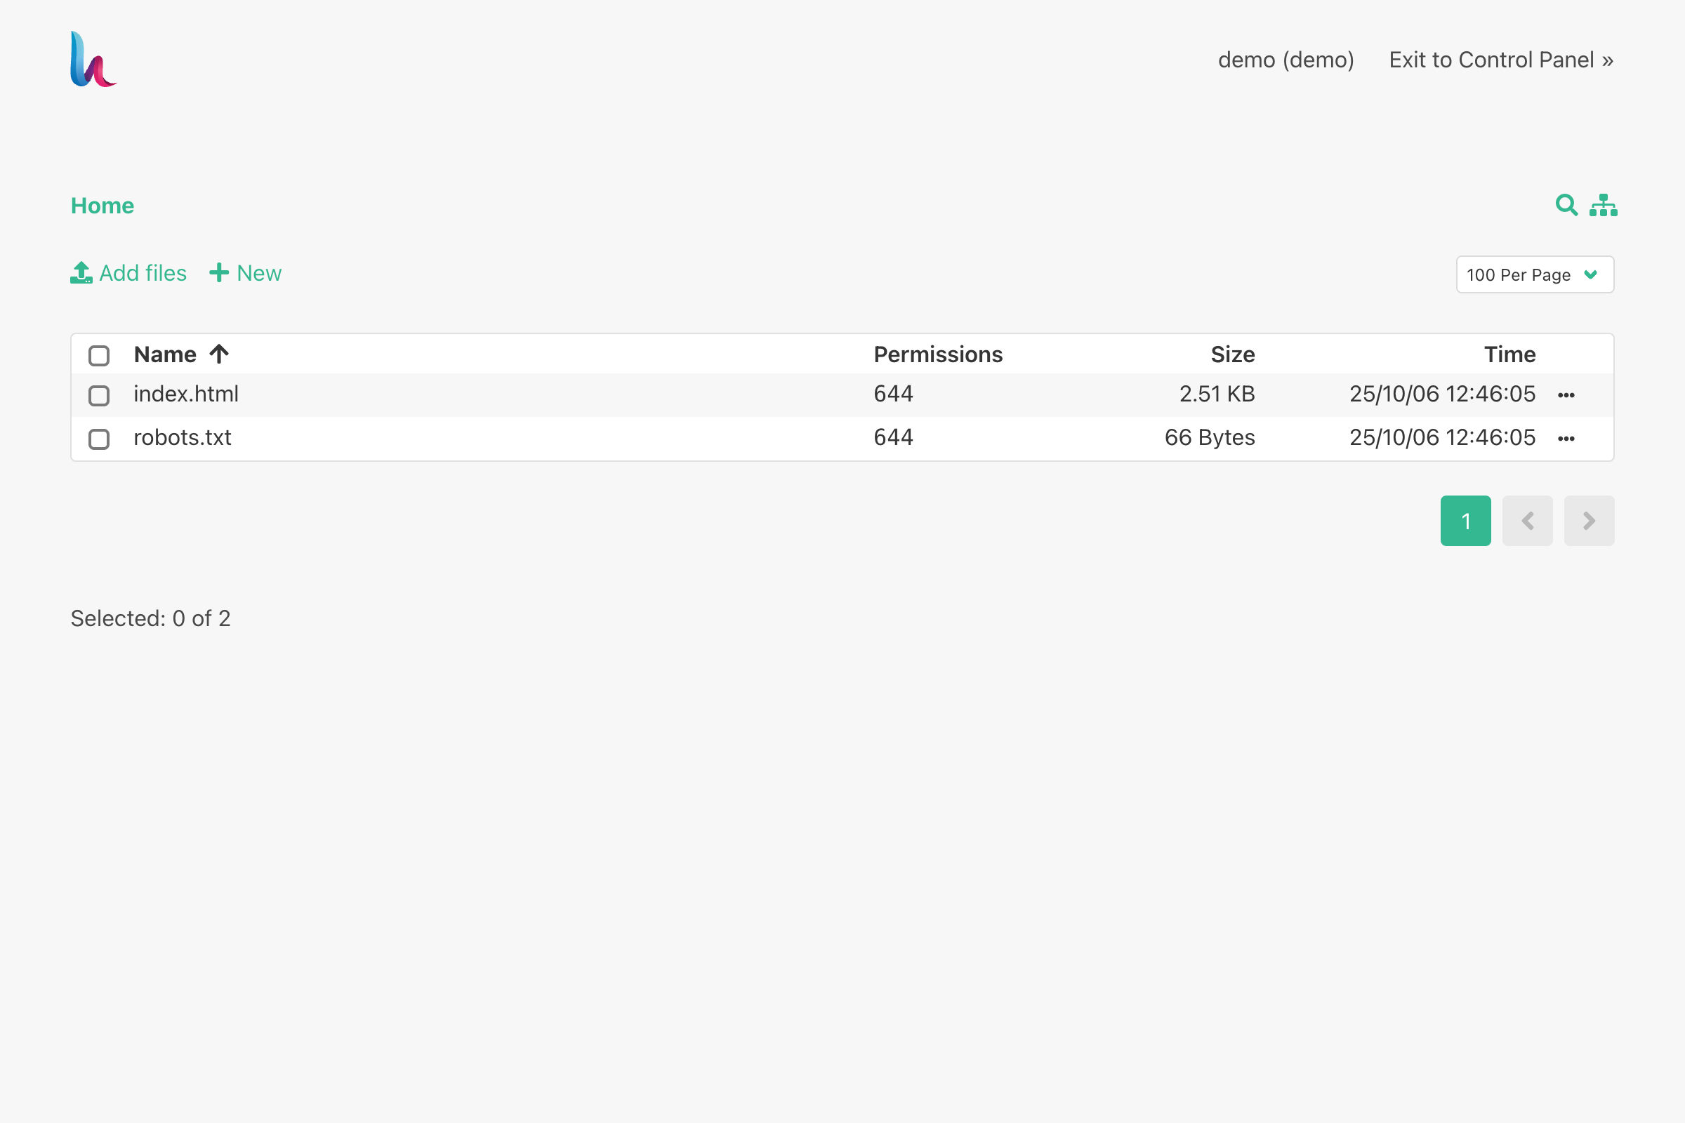Toggle sort arrow next to Name
Screen dimensions: 1685x1123
219,354
